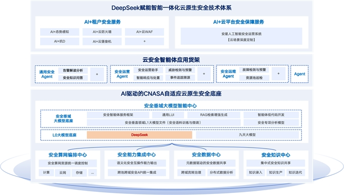Viewport: 344px width, 195px height.
Task: Select the 知识录入 box
Action: pos(256,172)
